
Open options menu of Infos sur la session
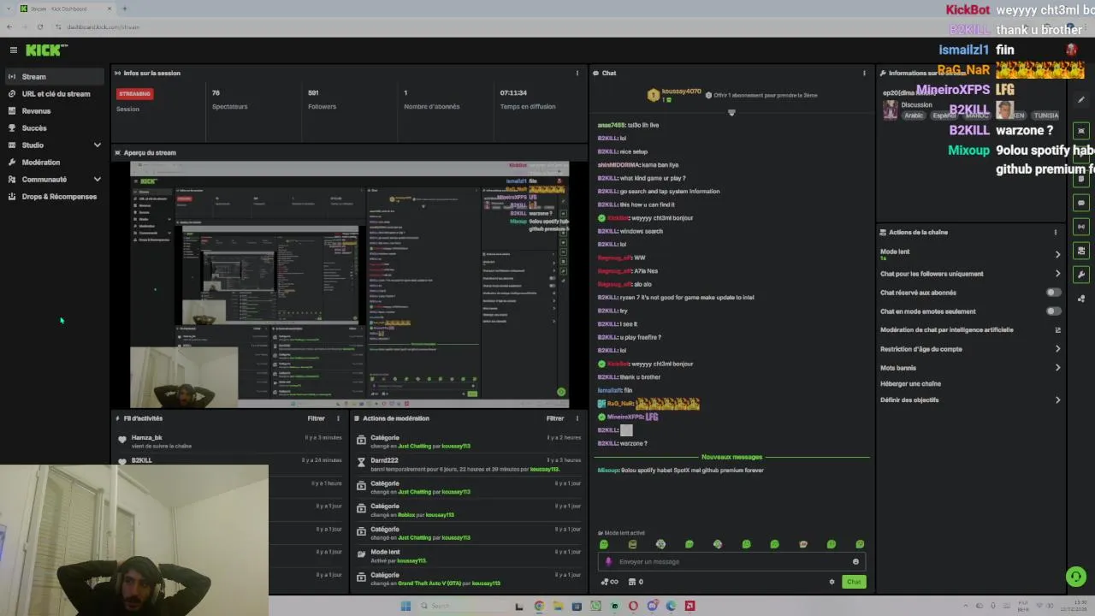click(x=577, y=73)
